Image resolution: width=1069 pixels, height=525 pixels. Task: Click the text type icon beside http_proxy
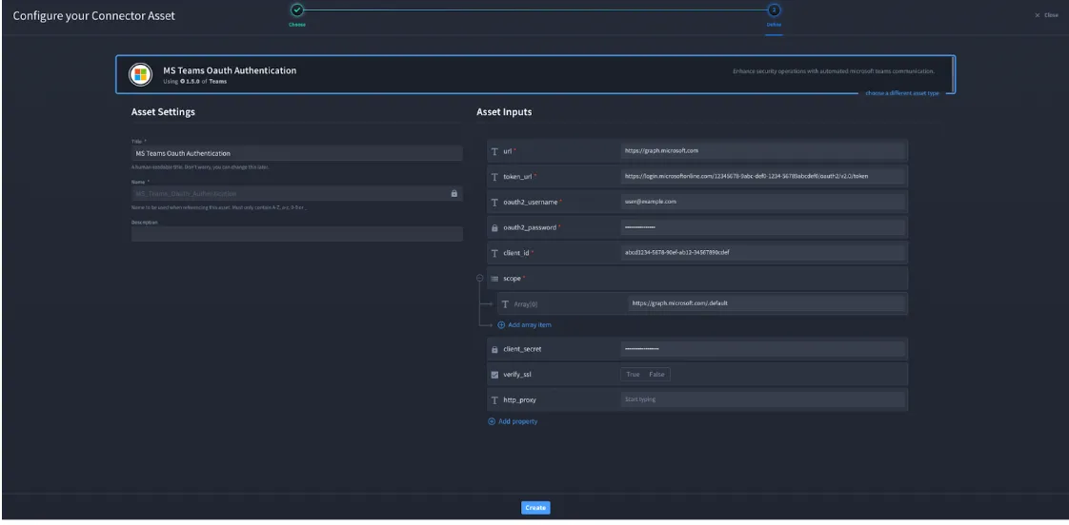pos(494,399)
